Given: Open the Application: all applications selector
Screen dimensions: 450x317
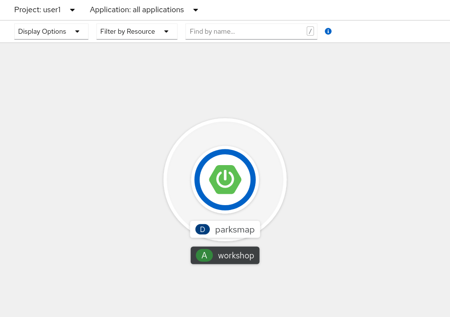Looking at the screenshot, I should pos(137,10).
